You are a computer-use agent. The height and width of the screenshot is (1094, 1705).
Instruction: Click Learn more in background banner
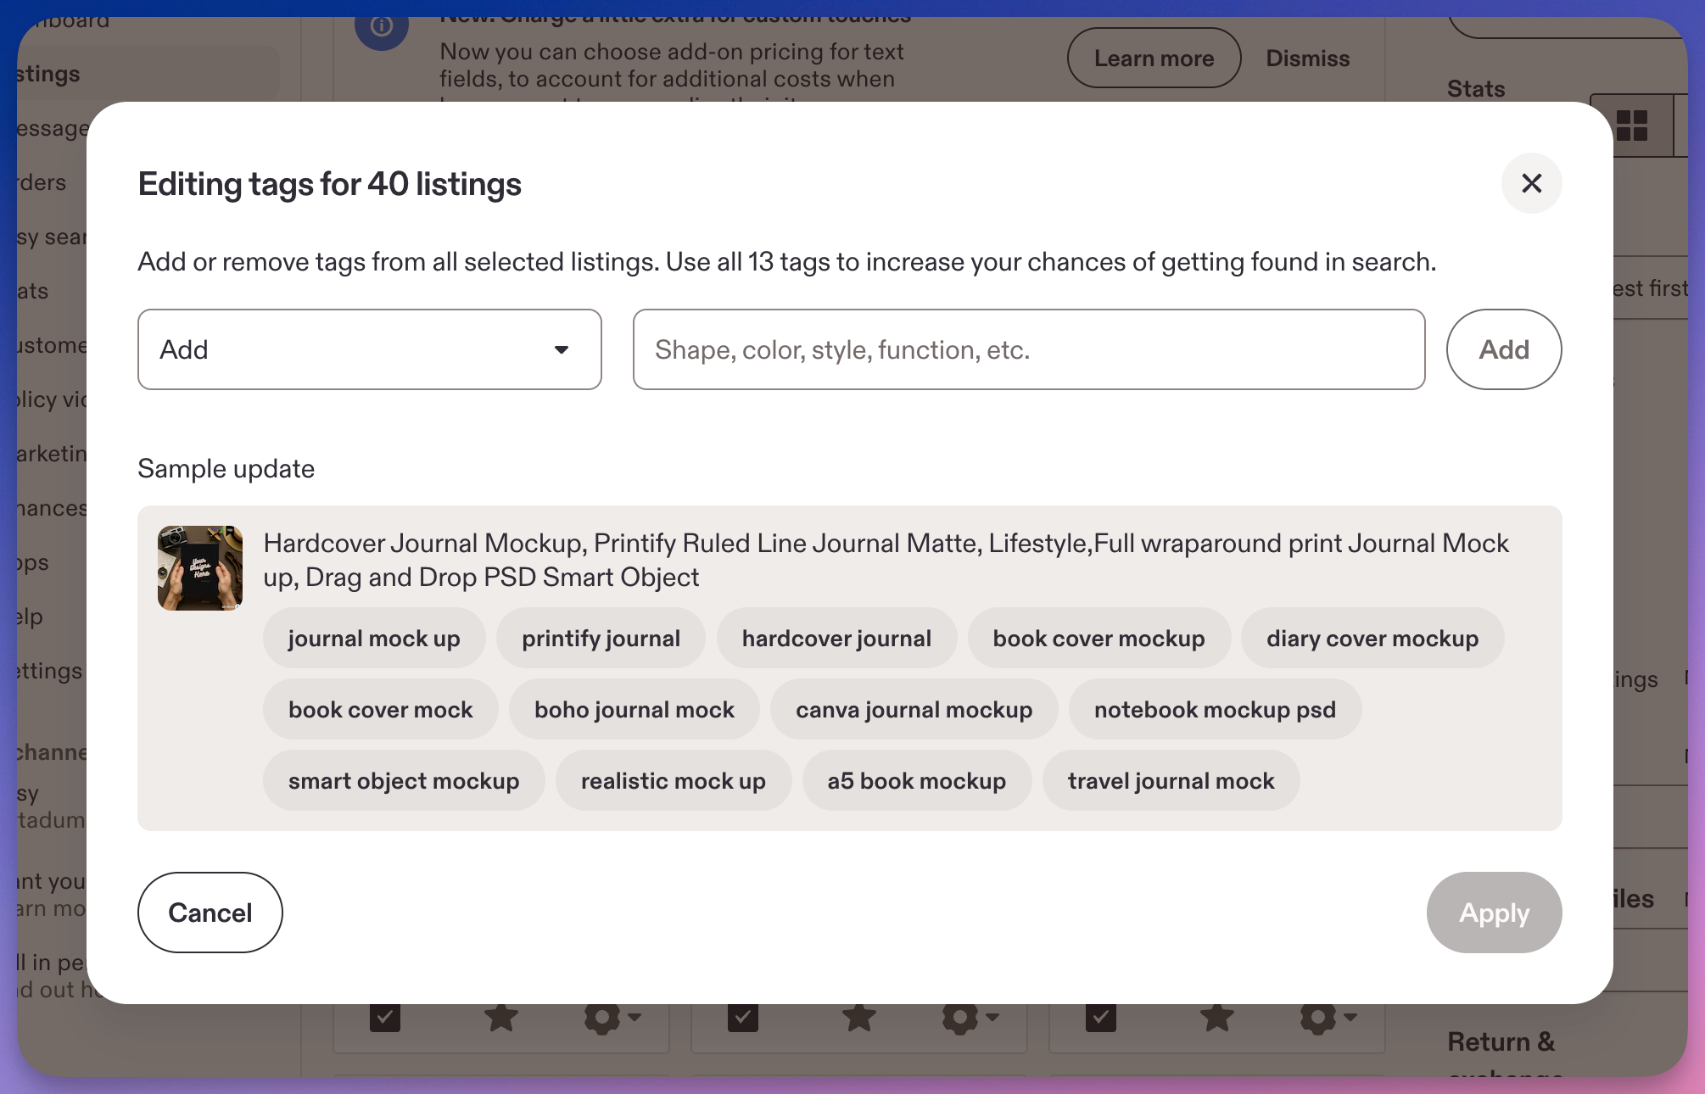(1154, 58)
